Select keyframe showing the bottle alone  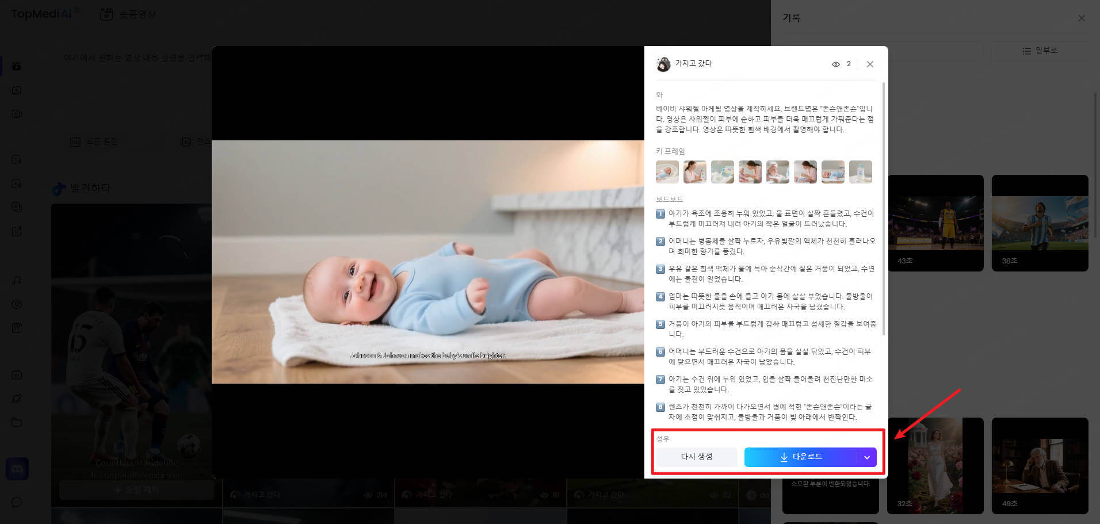tap(861, 172)
